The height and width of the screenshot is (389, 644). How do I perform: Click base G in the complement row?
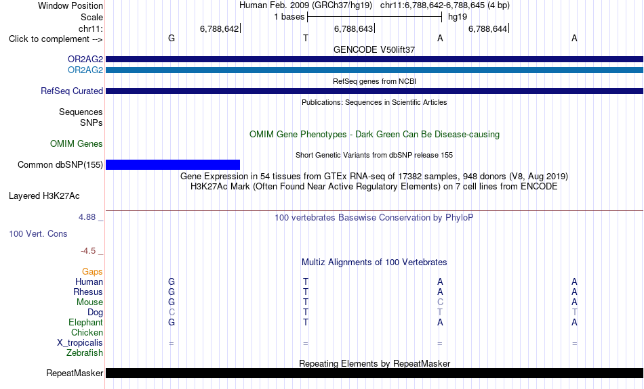pos(172,38)
